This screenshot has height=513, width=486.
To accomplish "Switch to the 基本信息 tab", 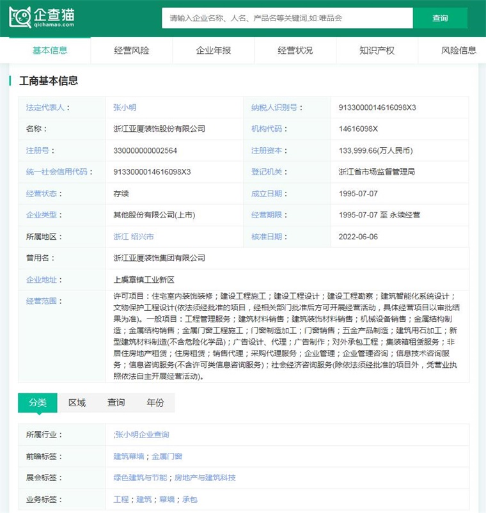I will 50,51.
